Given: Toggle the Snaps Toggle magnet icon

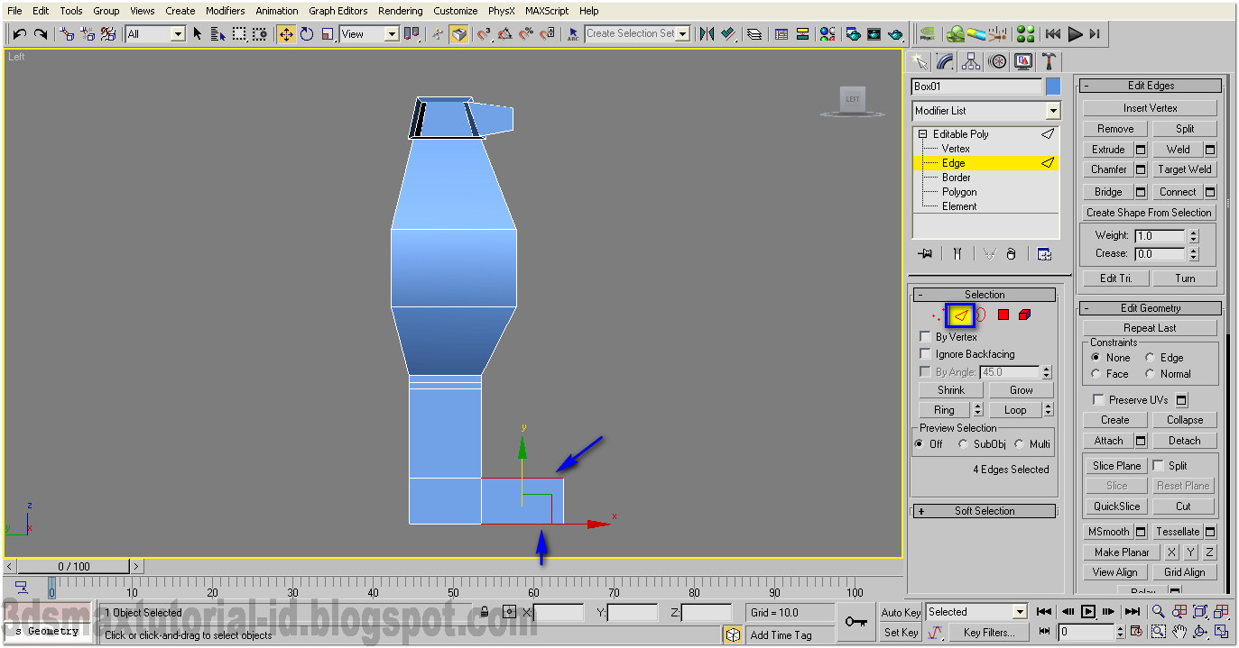Looking at the screenshot, I should (485, 33).
